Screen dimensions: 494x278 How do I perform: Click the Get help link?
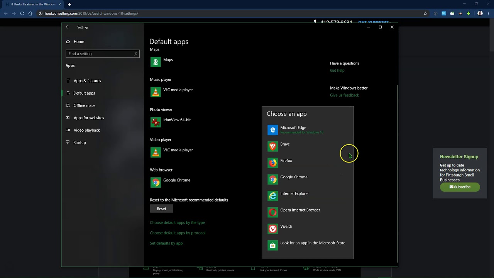point(337,70)
